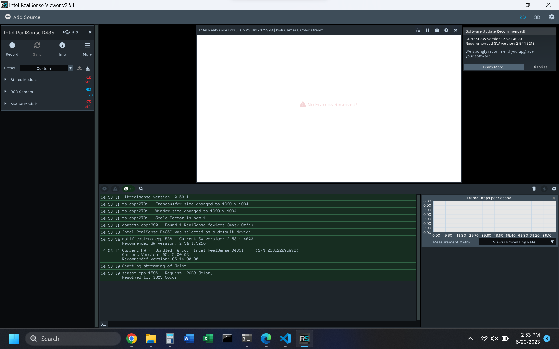
Task: Open the RealSense Viewer settings gear
Action: point(552,17)
